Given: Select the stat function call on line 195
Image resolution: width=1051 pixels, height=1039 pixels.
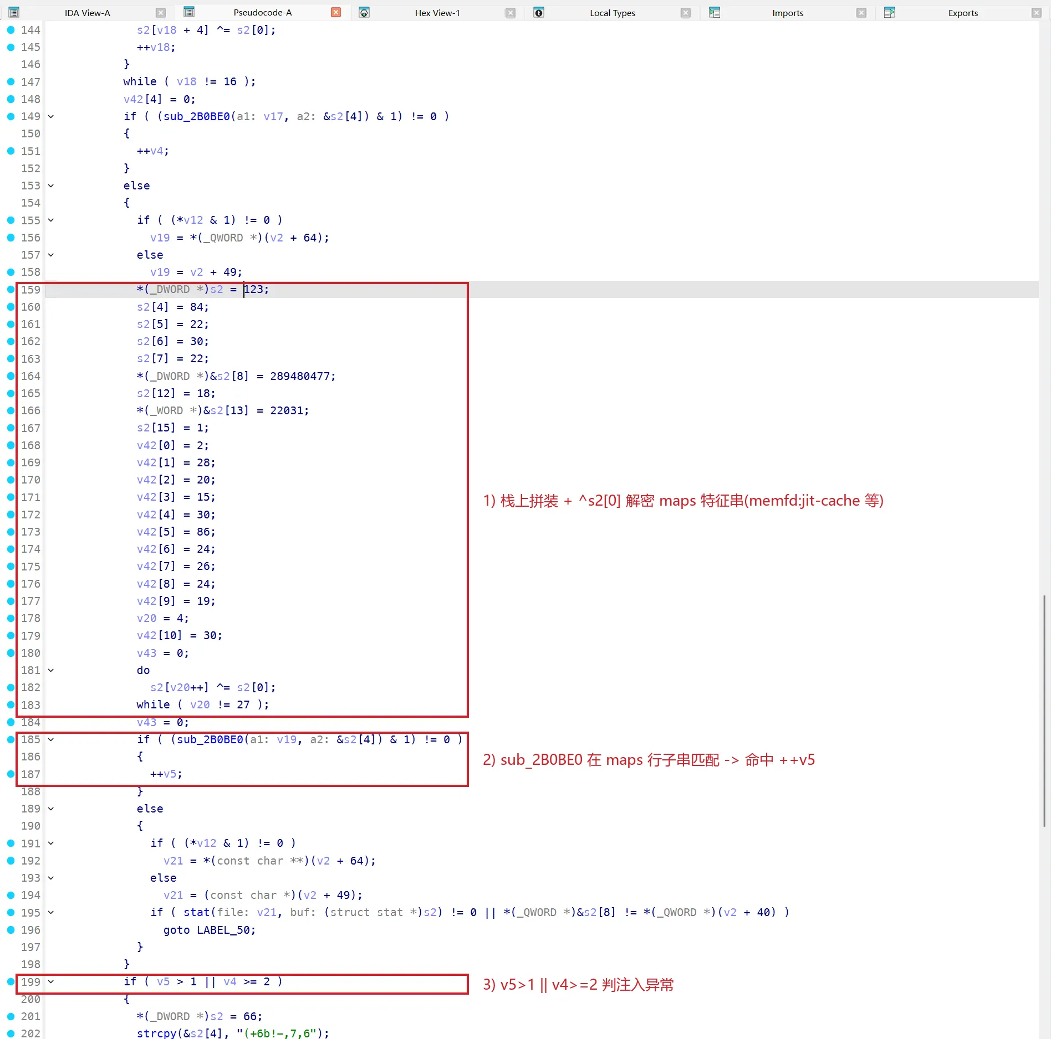Looking at the screenshot, I should [x=197, y=912].
